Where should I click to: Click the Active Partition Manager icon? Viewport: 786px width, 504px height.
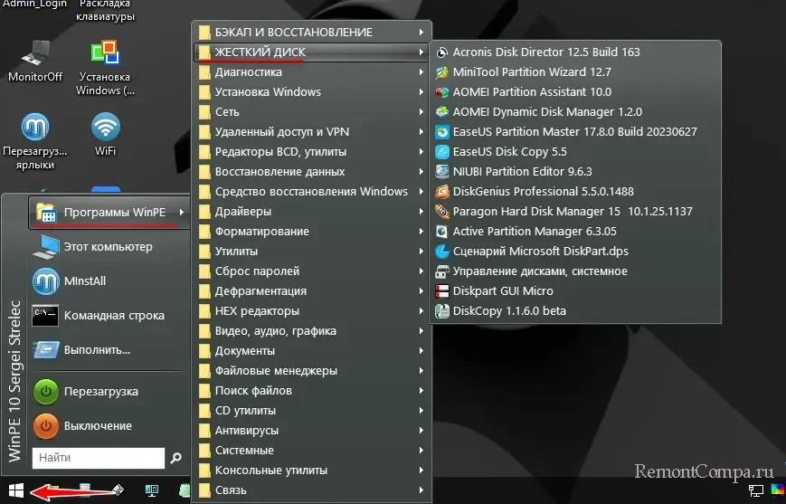[442, 231]
